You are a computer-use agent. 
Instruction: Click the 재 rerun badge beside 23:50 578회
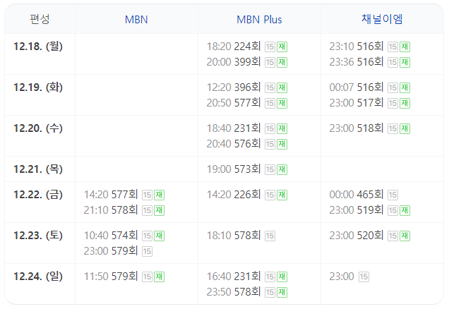coord(282,292)
